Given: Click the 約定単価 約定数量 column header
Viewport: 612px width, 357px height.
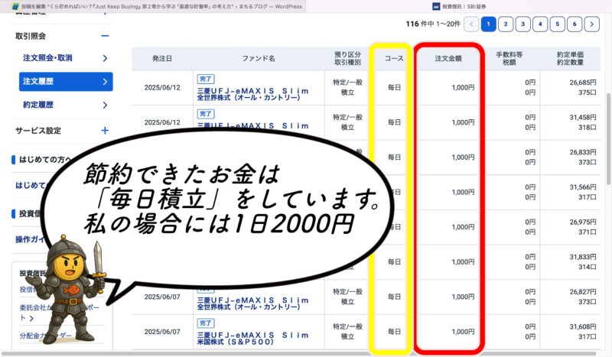Looking at the screenshot, I should point(570,59).
